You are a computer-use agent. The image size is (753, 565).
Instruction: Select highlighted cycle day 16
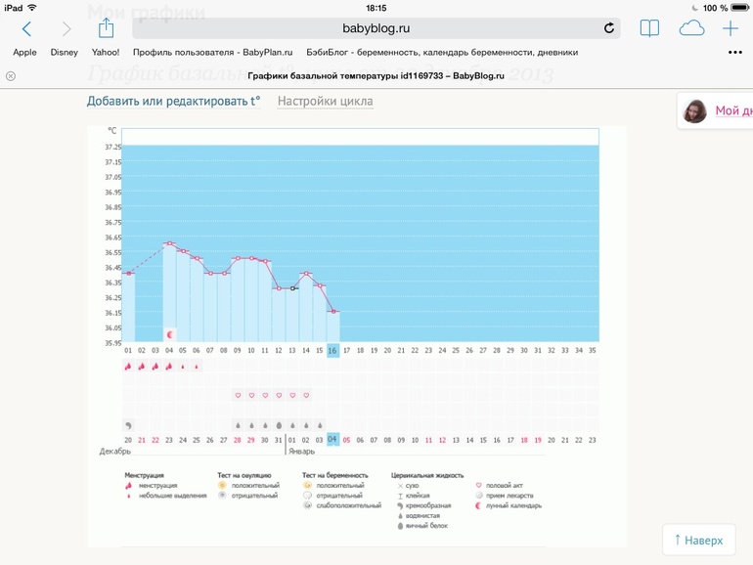pyautogui.click(x=332, y=351)
